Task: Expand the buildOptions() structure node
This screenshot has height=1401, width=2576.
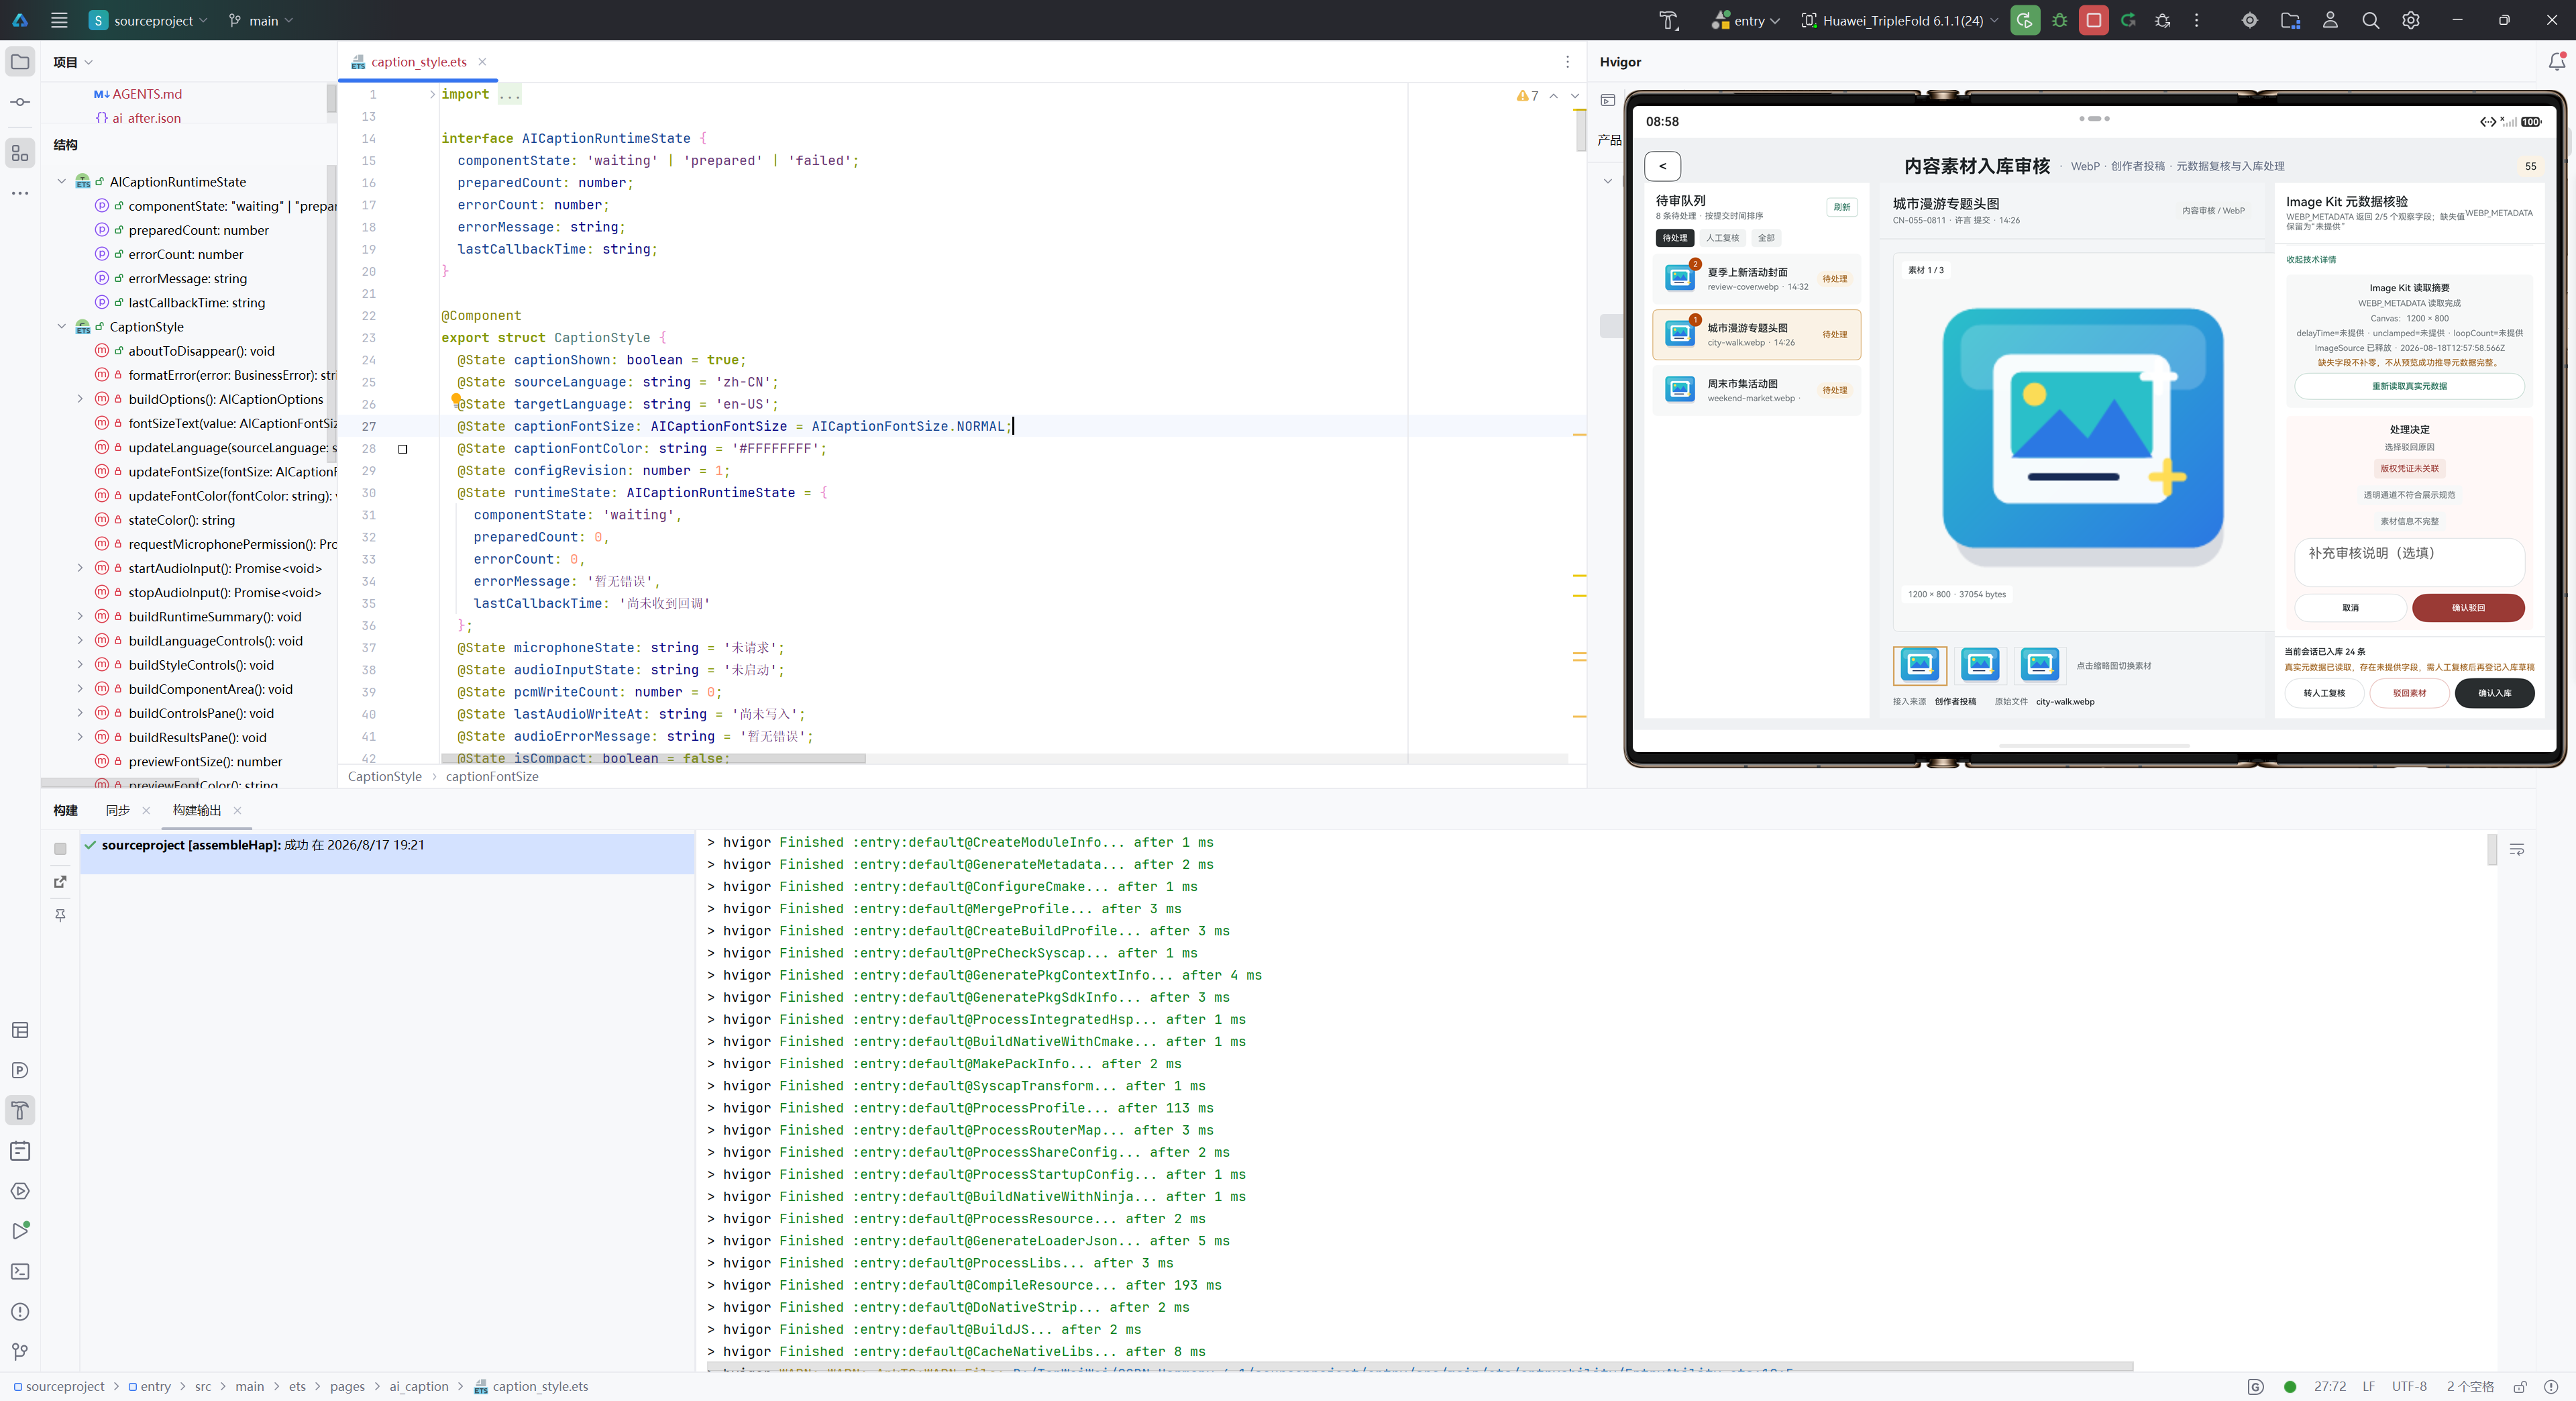Action: pyautogui.click(x=81, y=399)
